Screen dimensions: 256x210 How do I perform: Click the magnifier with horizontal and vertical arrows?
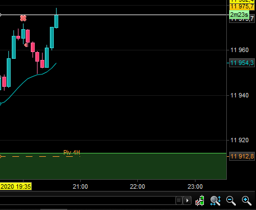pyautogui.click(x=216, y=200)
